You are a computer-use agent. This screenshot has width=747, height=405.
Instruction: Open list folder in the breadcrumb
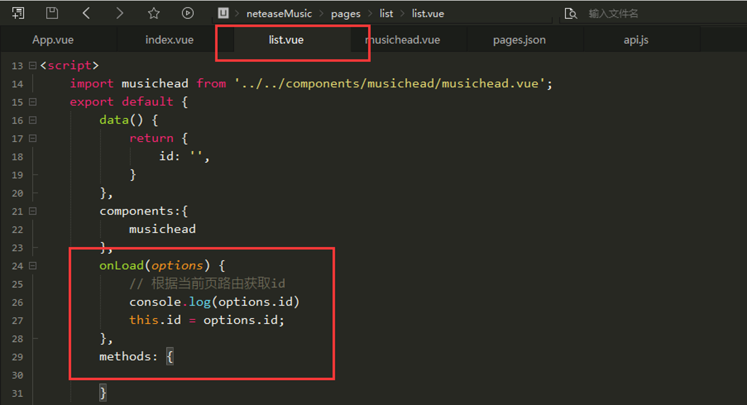coord(386,14)
